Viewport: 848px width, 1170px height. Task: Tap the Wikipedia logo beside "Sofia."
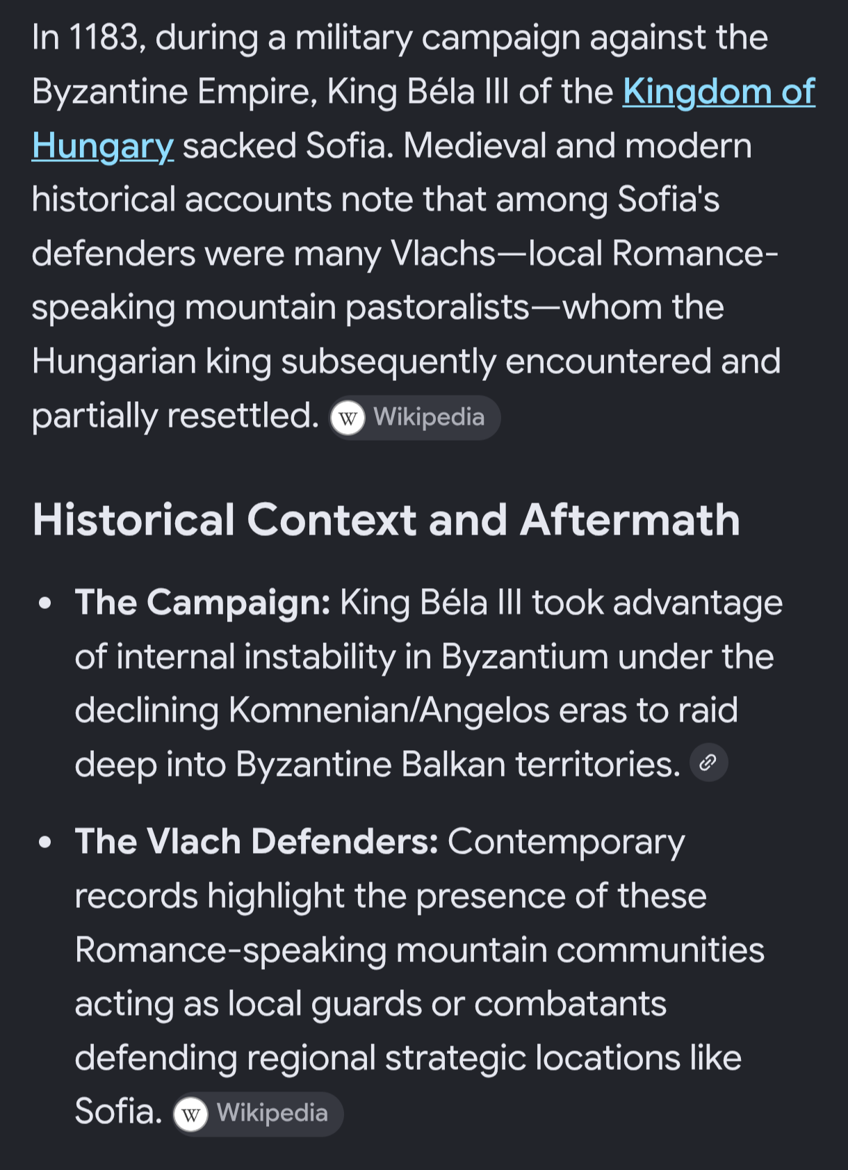tap(190, 1114)
